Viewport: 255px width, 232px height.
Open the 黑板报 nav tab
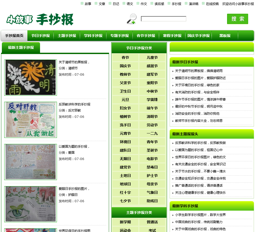point(225,36)
